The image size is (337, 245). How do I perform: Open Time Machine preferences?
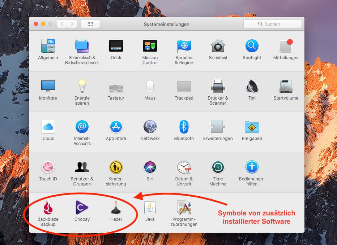(218, 167)
